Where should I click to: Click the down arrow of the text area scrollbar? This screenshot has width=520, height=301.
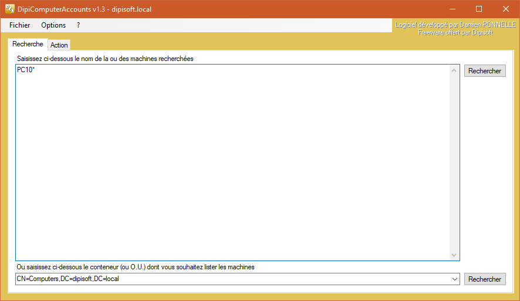[x=454, y=255]
